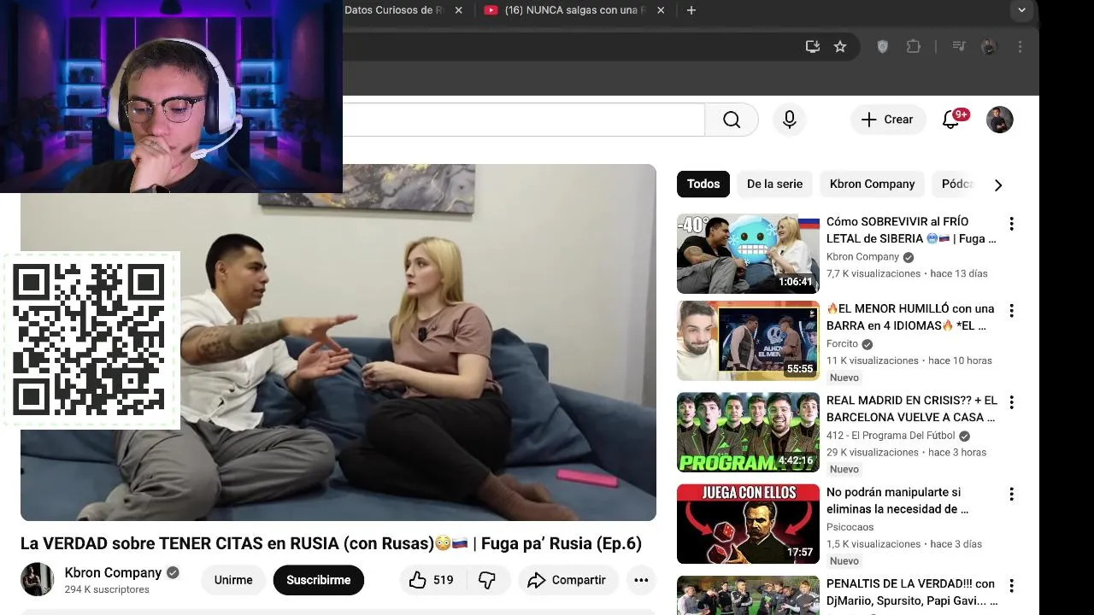Click the video title 'La VERDAD sobre TENER CITAS'
The height and width of the screenshot is (615, 1094).
point(331,543)
